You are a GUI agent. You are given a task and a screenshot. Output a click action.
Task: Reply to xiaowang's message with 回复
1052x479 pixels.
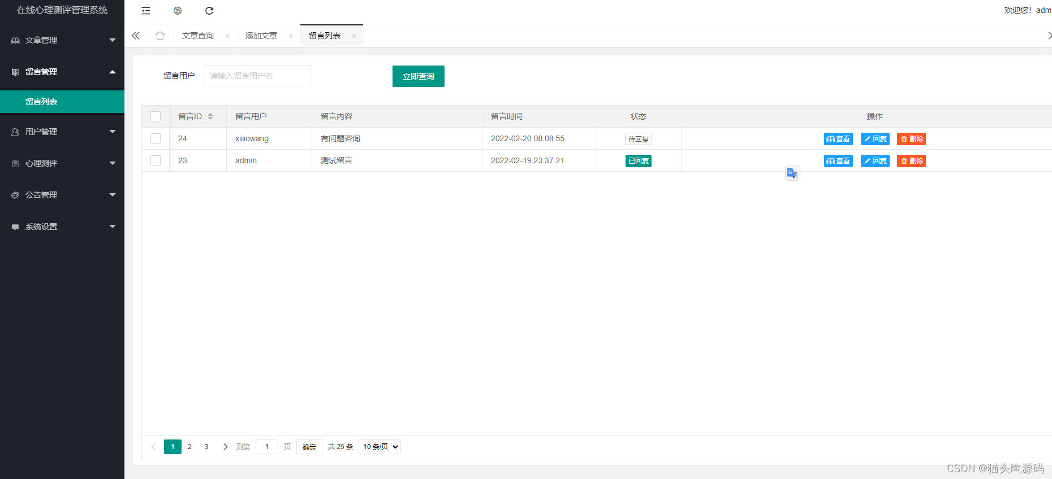point(875,139)
